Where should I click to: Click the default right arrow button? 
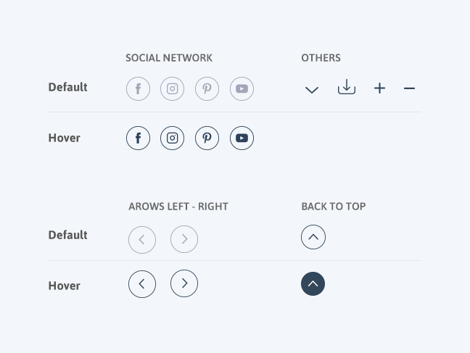[184, 239]
